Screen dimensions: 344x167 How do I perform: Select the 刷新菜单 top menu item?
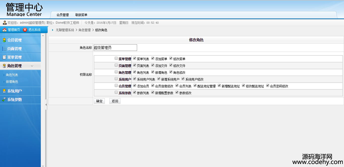coord(81,15)
